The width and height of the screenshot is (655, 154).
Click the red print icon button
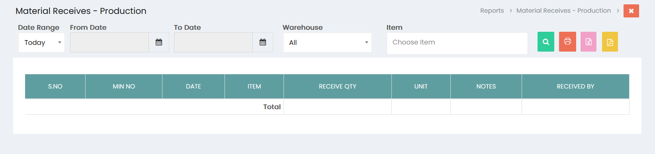pos(567,42)
